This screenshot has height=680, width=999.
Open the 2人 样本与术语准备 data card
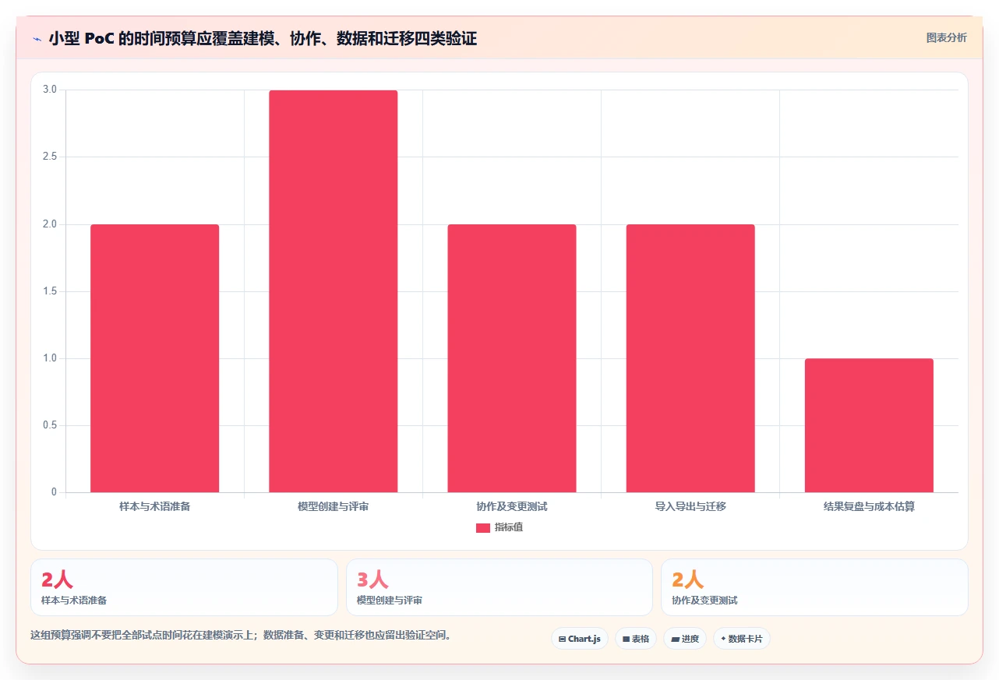click(x=184, y=587)
